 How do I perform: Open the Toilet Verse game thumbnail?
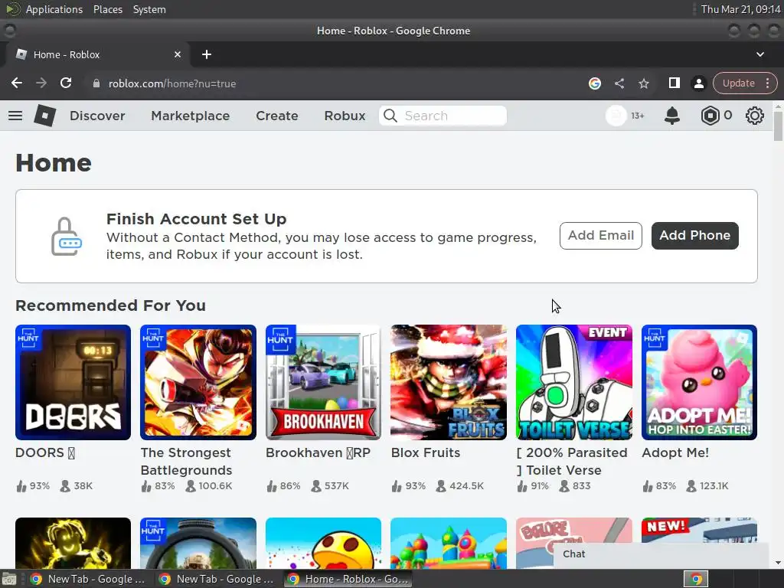click(574, 383)
